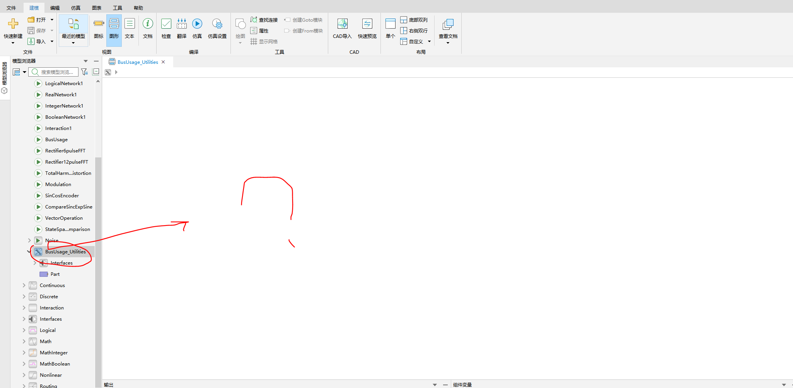Click the tree view mode icon

click(x=17, y=72)
